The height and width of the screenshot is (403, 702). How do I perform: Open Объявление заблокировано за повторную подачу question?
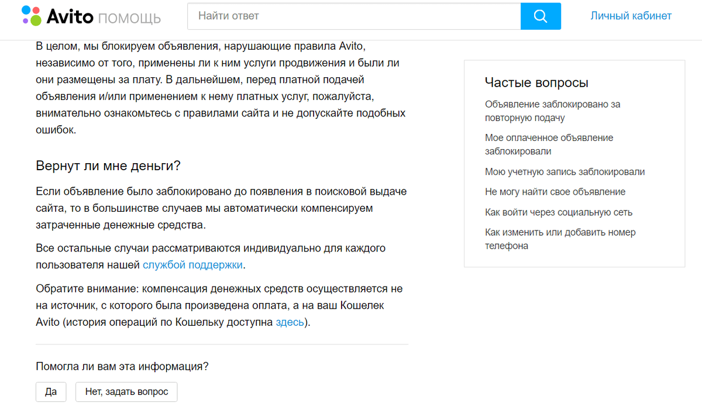tap(552, 111)
